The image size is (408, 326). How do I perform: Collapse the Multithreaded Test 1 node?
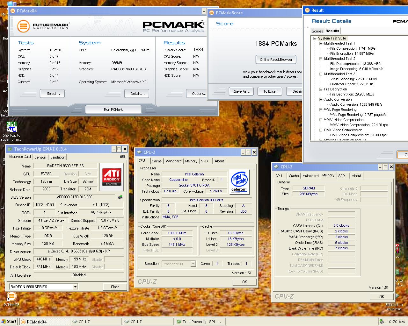click(x=321, y=43)
